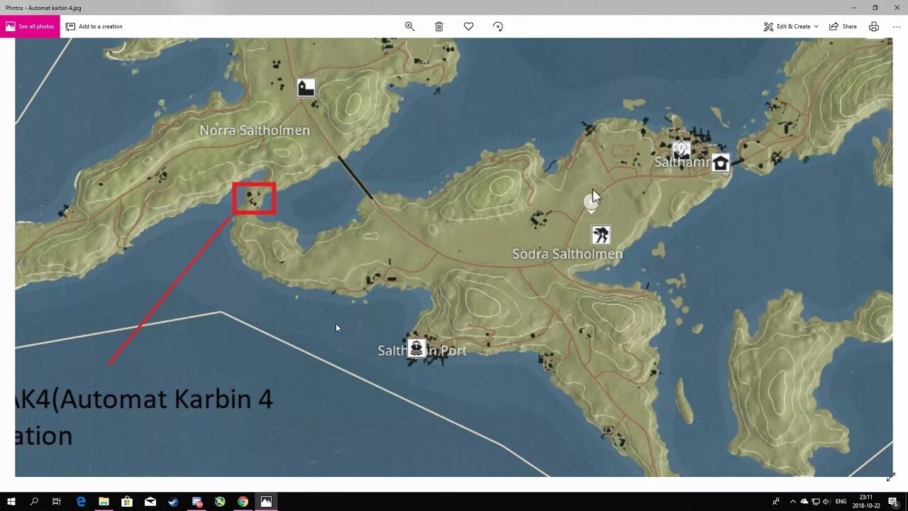Click the OneDrive cloud tray icon

(x=804, y=502)
